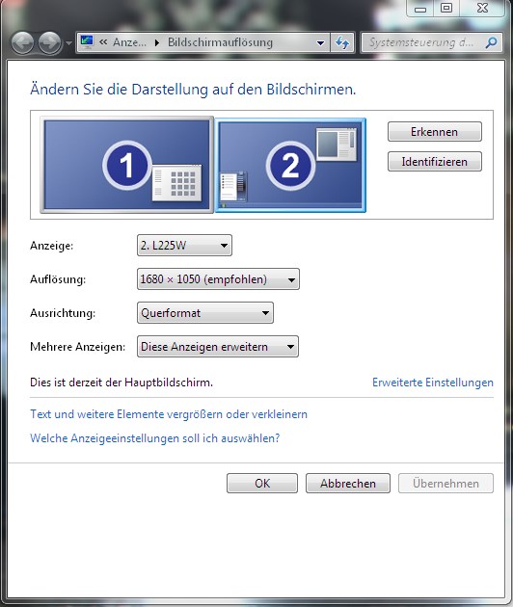Minimize the window
The height and width of the screenshot is (607, 513).
(420, 8)
